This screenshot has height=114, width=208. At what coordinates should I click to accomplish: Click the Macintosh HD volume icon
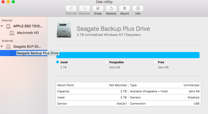pyautogui.click(x=12, y=33)
